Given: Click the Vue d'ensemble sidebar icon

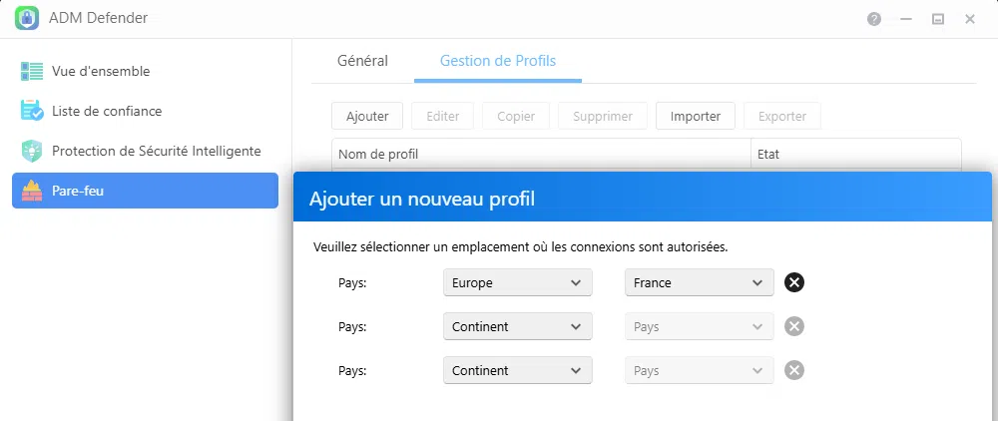Looking at the screenshot, I should (32, 71).
